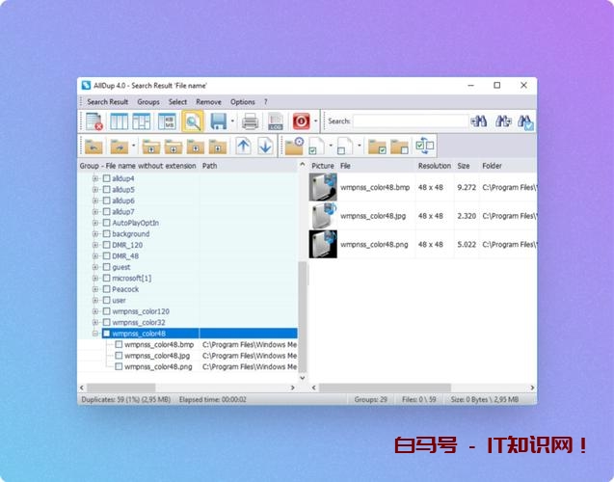This screenshot has height=482, width=614.
Task: Click the KB/MB size display icon
Action: (167, 121)
